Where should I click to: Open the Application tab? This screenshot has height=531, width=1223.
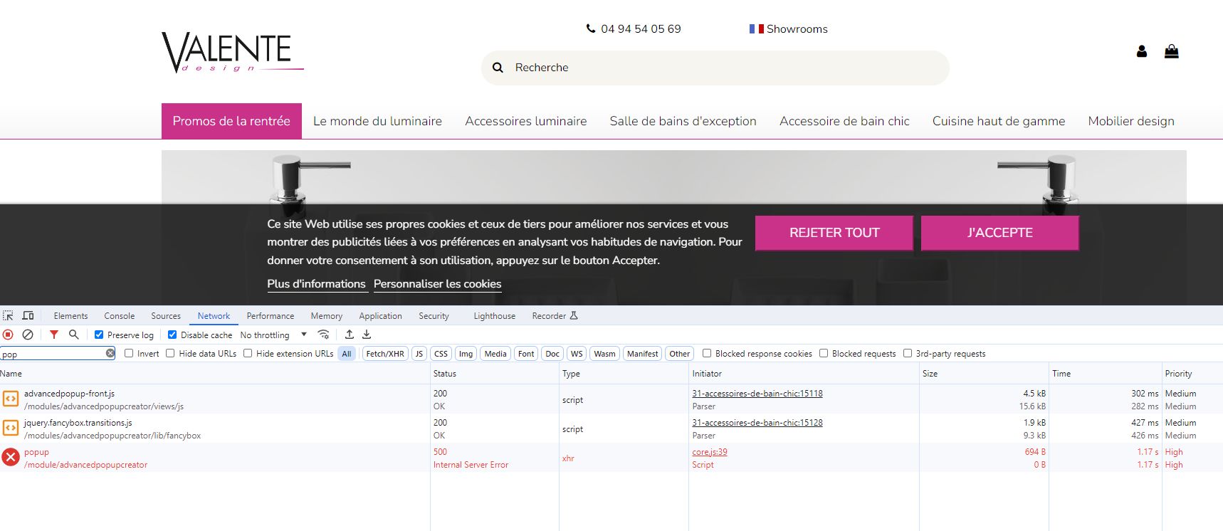coord(380,316)
